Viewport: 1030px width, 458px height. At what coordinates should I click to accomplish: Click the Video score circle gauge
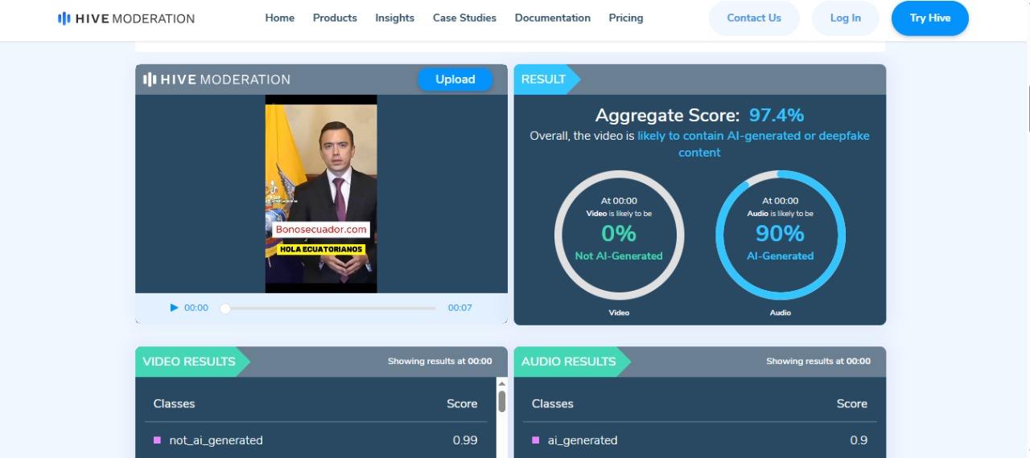pos(619,235)
